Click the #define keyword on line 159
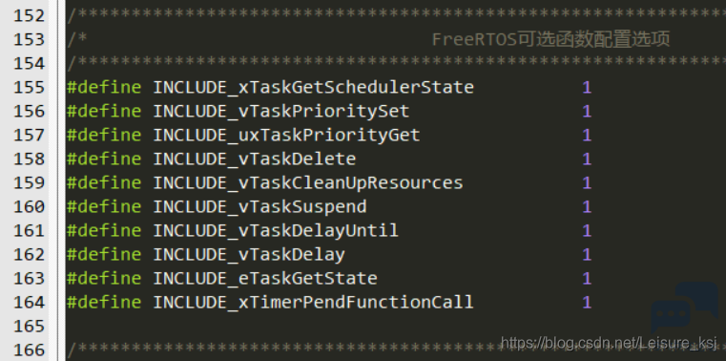 pyautogui.click(x=104, y=182)
